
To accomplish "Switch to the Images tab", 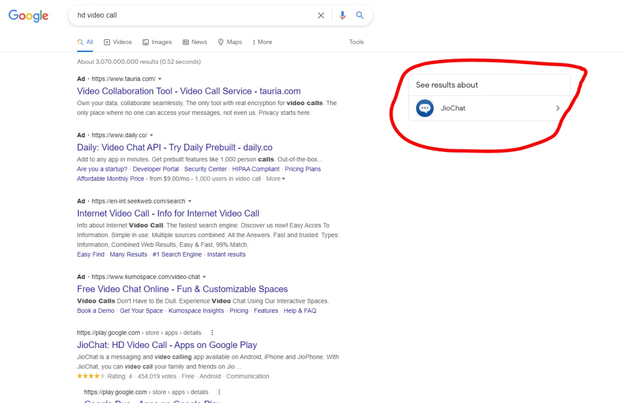I will (157, 42).
